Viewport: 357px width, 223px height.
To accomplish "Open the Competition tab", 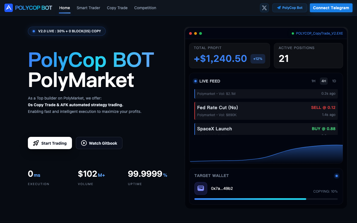I will (145, 8).
